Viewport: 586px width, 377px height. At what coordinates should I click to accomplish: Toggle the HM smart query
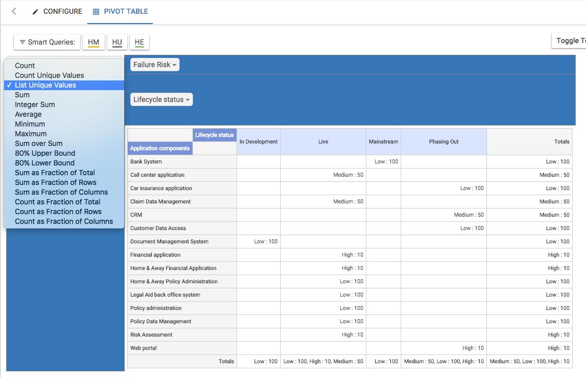(93, 42)
